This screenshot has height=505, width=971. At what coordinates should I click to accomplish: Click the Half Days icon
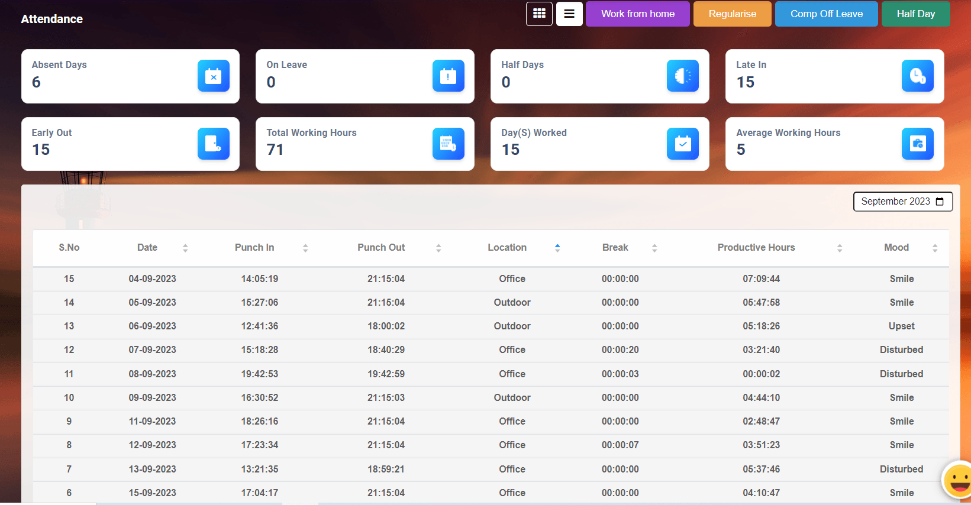[682, 76]
